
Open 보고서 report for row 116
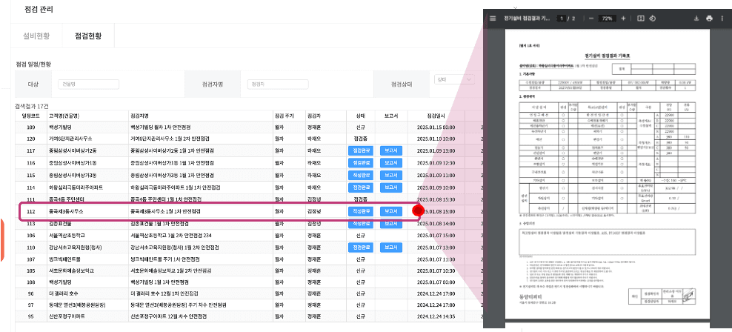click(391, 162)
